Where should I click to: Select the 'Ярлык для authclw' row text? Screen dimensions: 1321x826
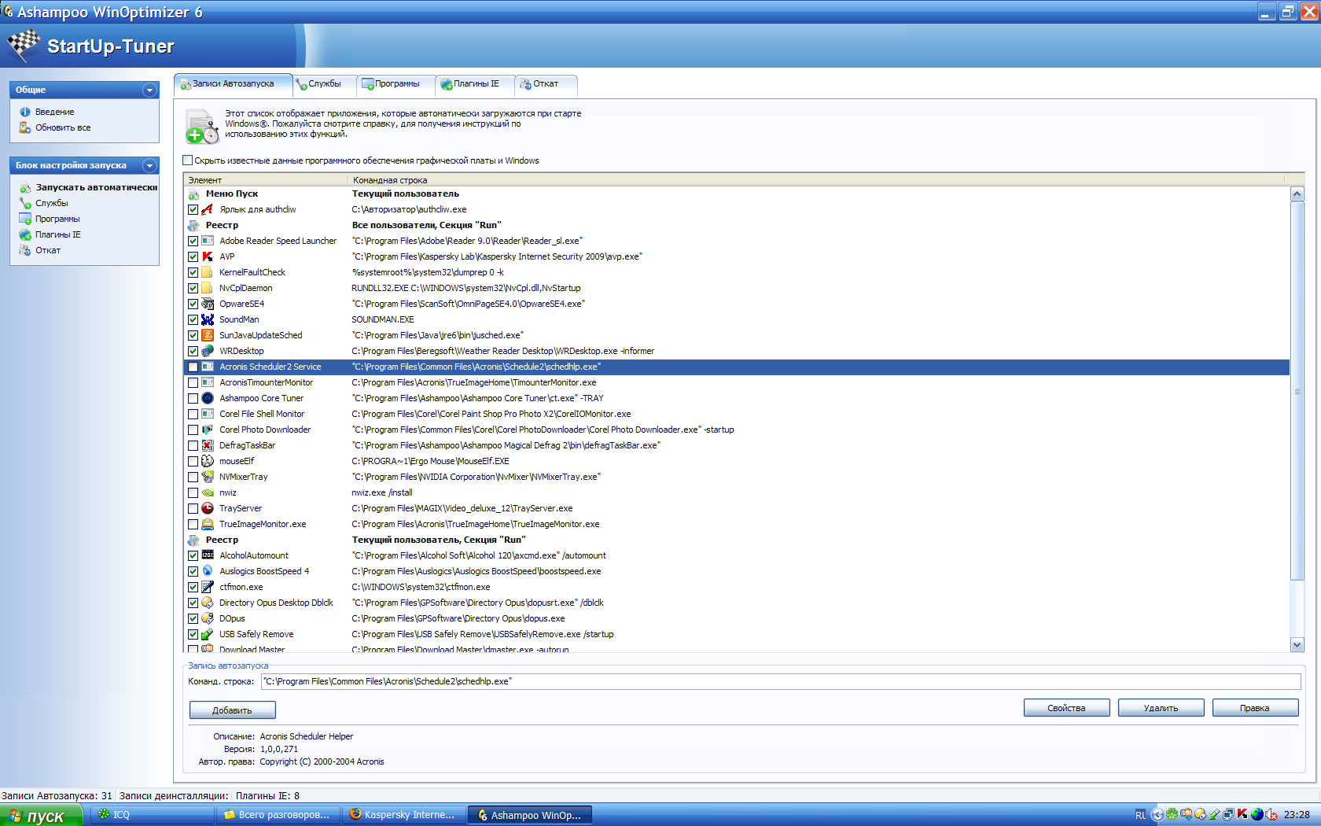click(x=258, y=209)
